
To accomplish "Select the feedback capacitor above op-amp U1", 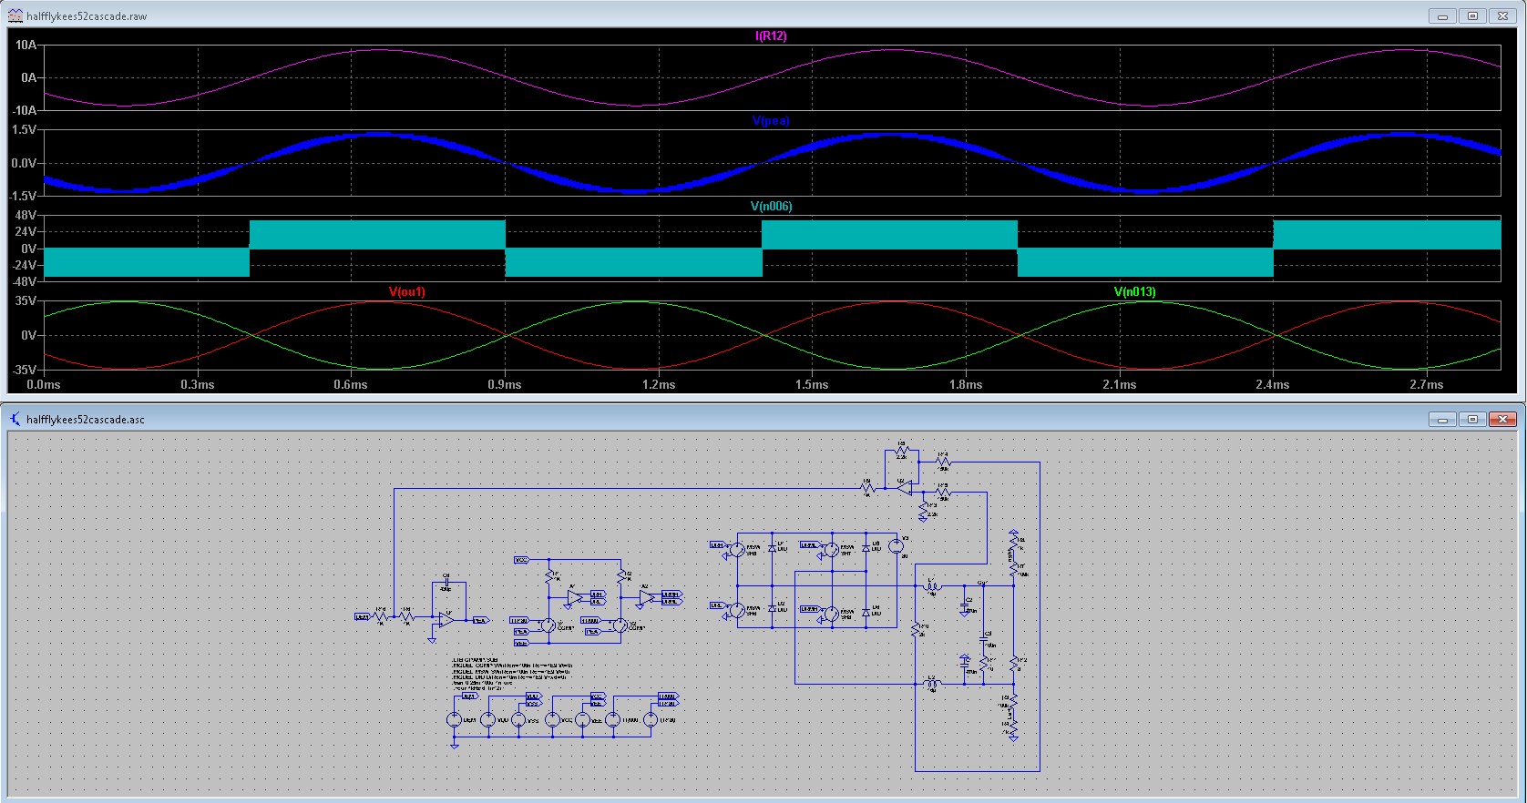I will pyautogui.click(x=446, y=583).
